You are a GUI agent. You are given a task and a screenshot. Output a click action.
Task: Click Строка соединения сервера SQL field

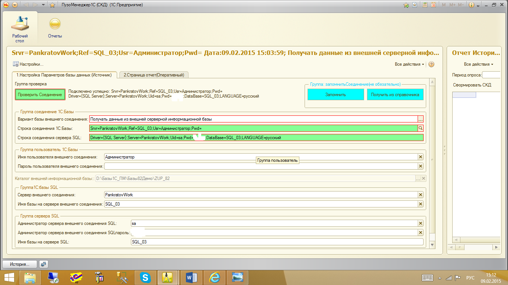tap(256, 137)
